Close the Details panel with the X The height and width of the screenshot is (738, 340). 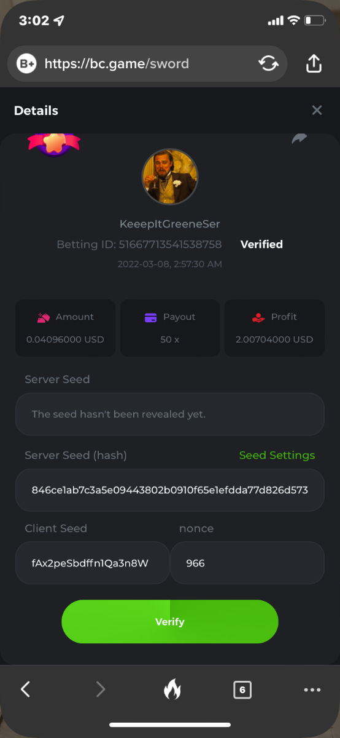[x=317, y=110]
